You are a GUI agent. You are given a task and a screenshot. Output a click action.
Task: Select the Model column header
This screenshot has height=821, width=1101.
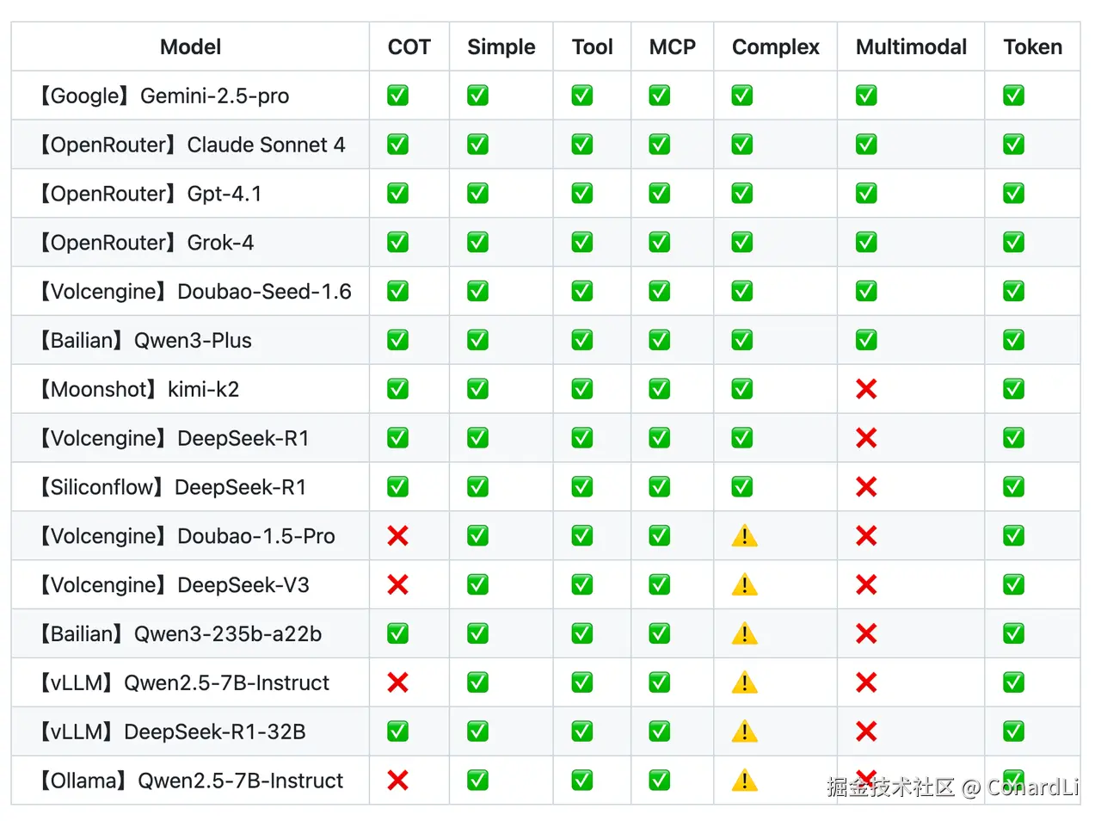click(x=190, y=47)
